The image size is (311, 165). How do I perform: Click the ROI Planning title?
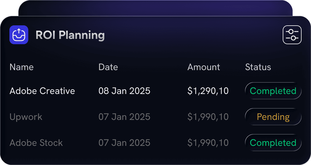pos(70,35)
